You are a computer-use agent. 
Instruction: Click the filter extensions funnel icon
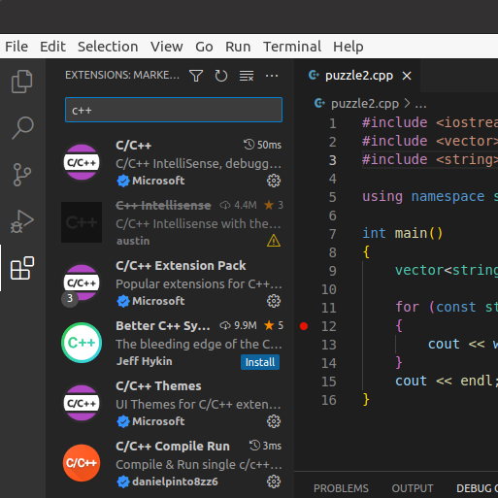point(196,76)
